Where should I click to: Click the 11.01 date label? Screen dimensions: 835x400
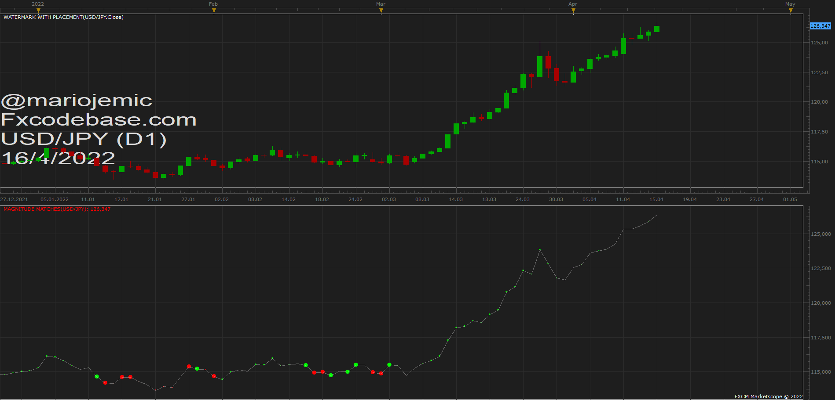click(x=88, y=199)
